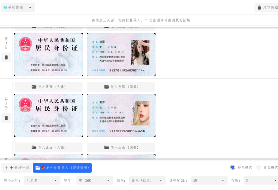Select the 第1份 portrait card of 郭翠
Screen dimensions: 278x190
(121, 55)
